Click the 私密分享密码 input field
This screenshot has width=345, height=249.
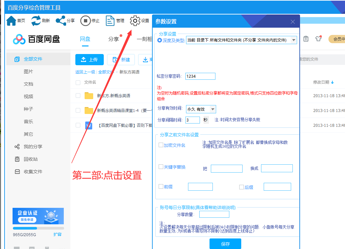pos(200,76)
